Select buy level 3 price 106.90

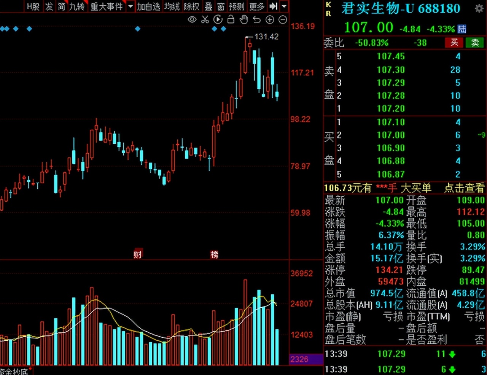pyautogui.click(x=391, y=148)
